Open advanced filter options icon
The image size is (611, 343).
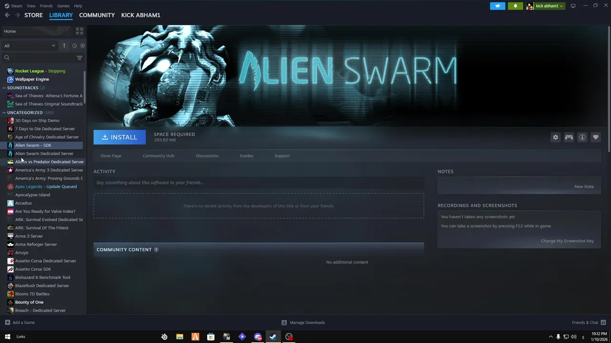point(80,58)
